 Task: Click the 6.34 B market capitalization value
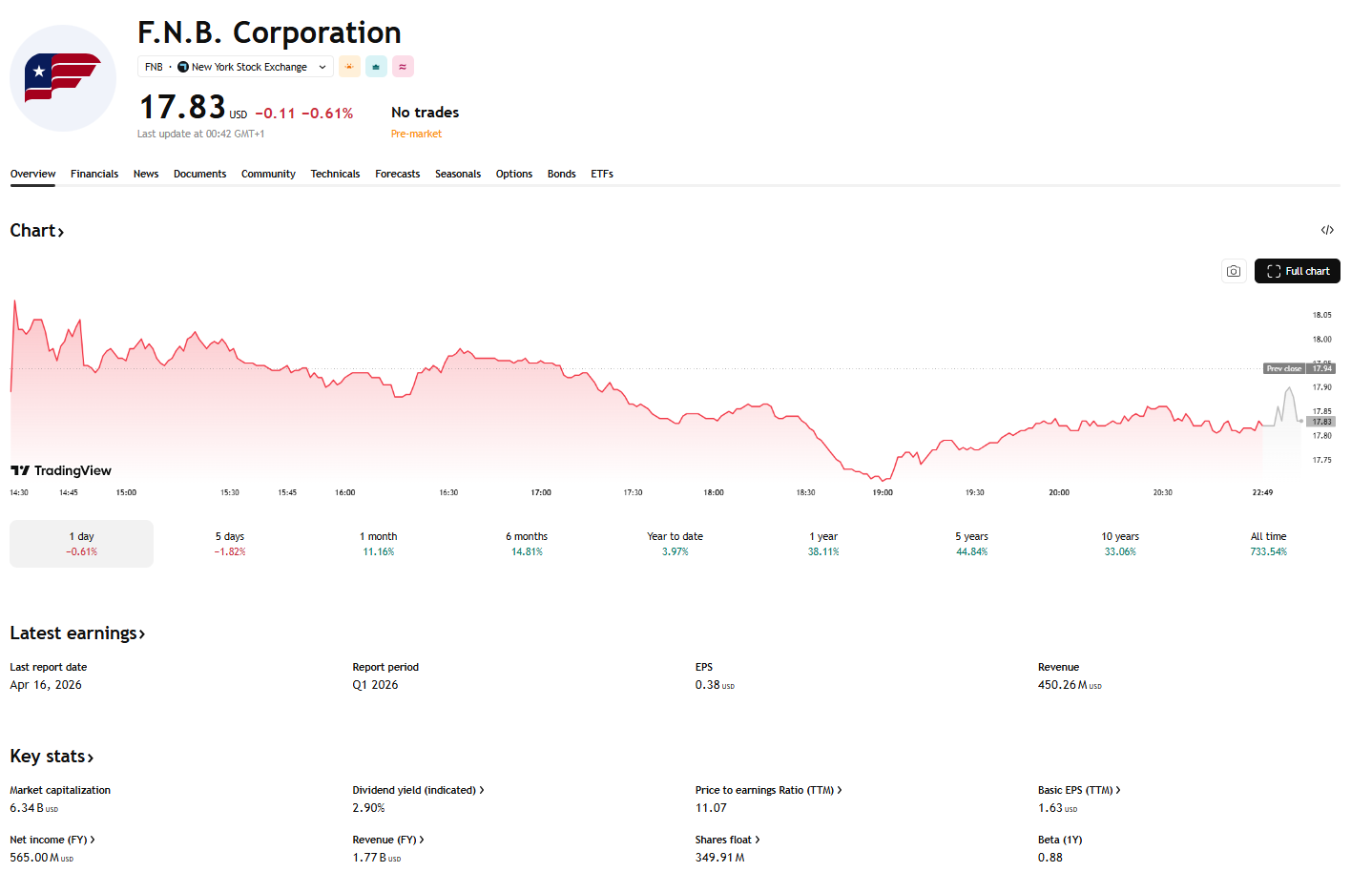[34, 808]
